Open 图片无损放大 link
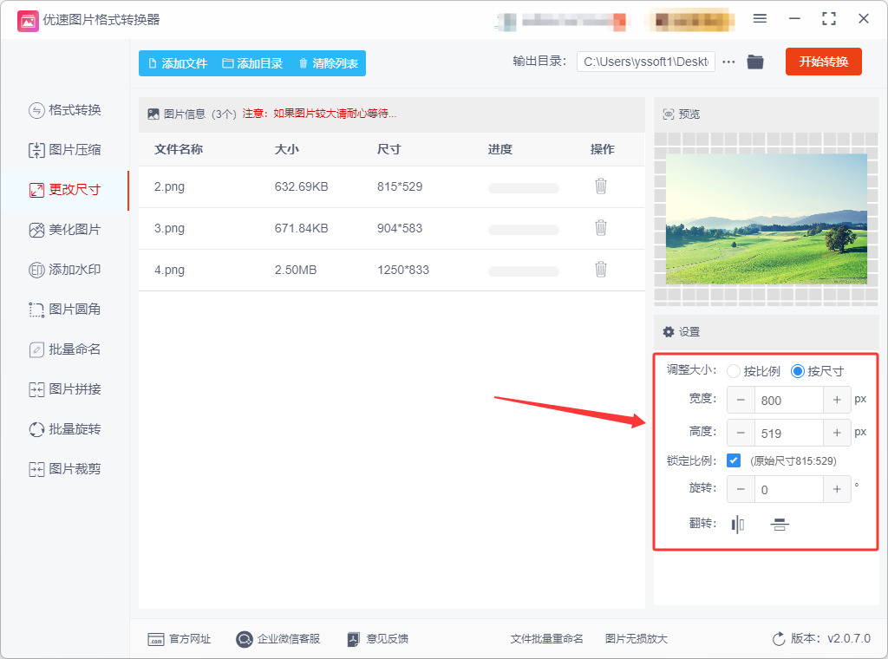Image resolution: width=888 pixels, height=659 pixels. point(636,639)
